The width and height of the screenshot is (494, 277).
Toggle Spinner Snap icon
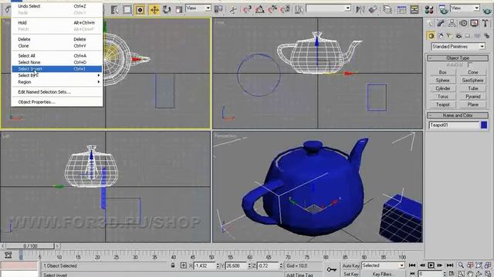click(x=285, y=10)
